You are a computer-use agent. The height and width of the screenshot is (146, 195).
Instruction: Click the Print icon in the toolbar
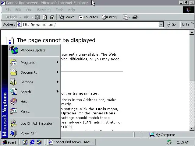coord(135,17)
